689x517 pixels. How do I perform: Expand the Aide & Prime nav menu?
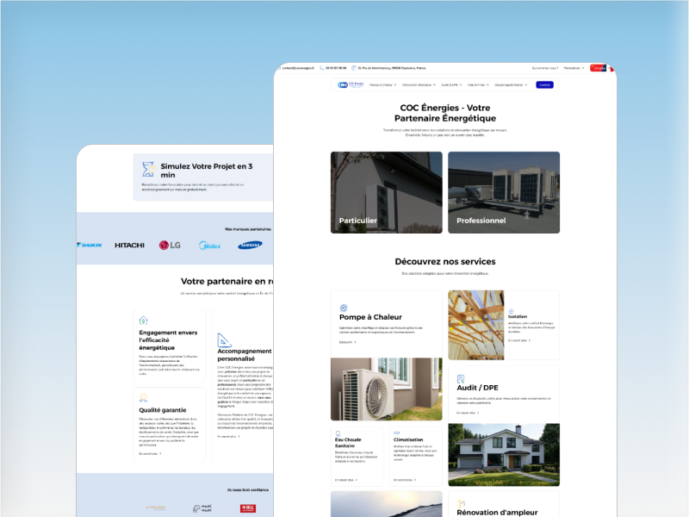478,84
